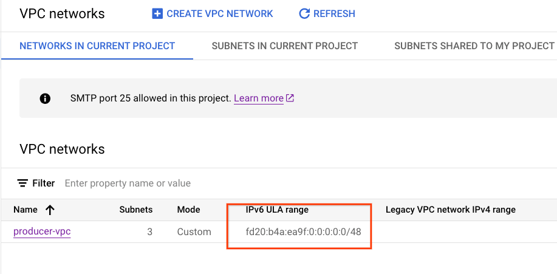
Task: Click the Filter label text
Action: pyautogui.click(x=44, y=183)
